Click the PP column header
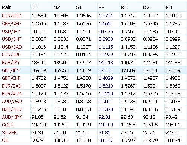Image resolution: width=187 pixels, height=145 pixels. coord(101,7)
